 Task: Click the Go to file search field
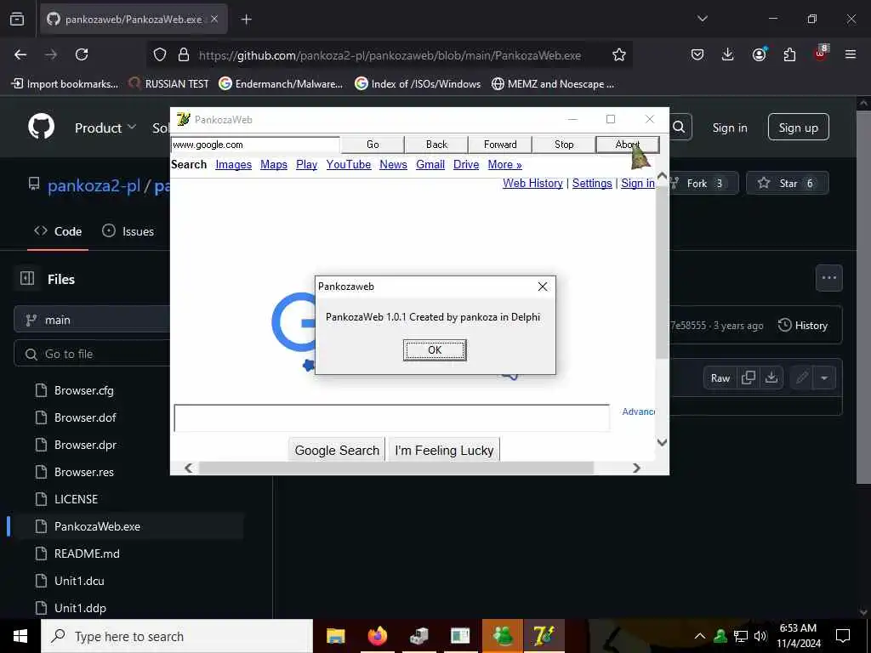click(x=94, y=354)
